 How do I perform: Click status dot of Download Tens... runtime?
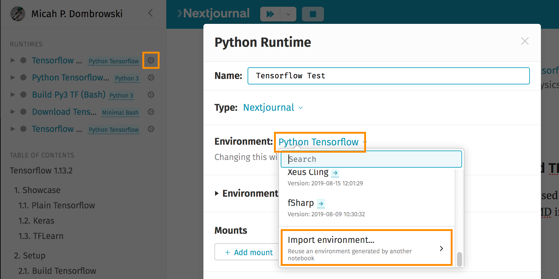point(23,112)
